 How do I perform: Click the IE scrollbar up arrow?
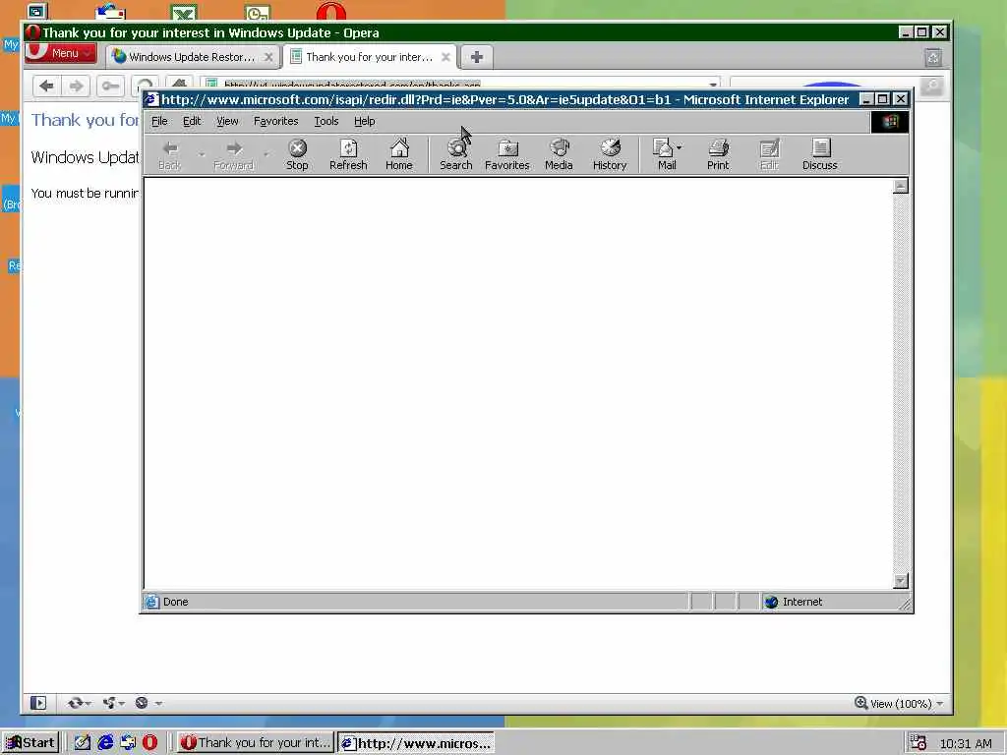901,186
